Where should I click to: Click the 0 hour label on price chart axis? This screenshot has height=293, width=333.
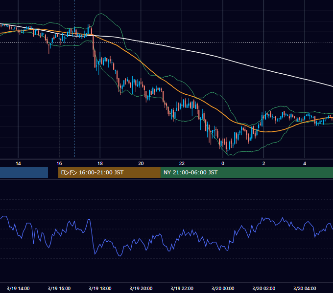tap(223, 164)
